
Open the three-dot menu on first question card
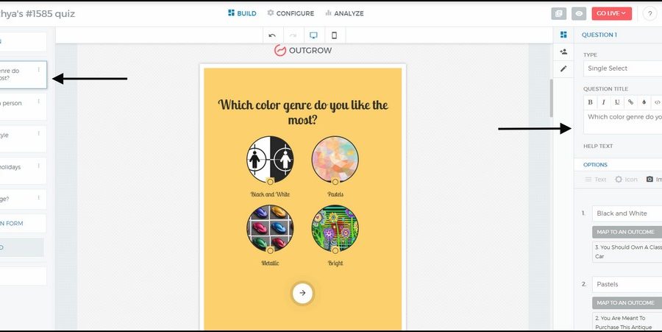pyautogui.click(x=39, y=70)
